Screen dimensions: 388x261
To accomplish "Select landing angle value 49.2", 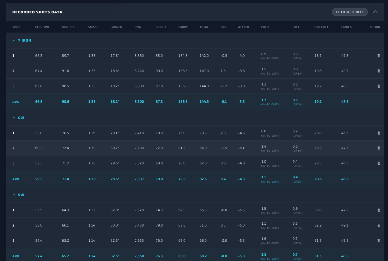I will (x=345, y=71).
